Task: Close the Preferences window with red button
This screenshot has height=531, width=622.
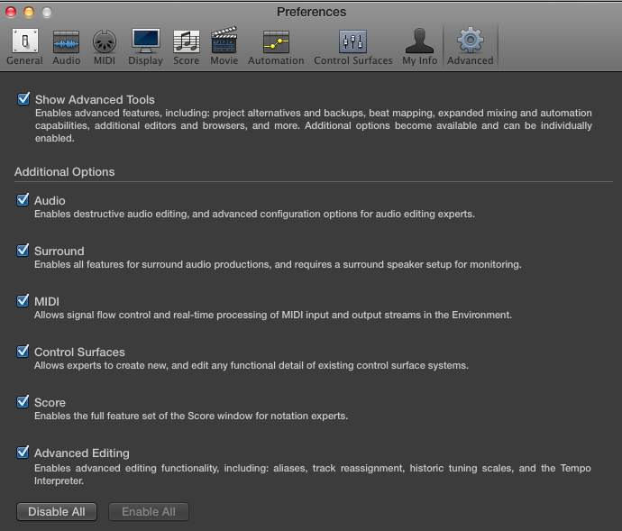Action: [11, 13]
